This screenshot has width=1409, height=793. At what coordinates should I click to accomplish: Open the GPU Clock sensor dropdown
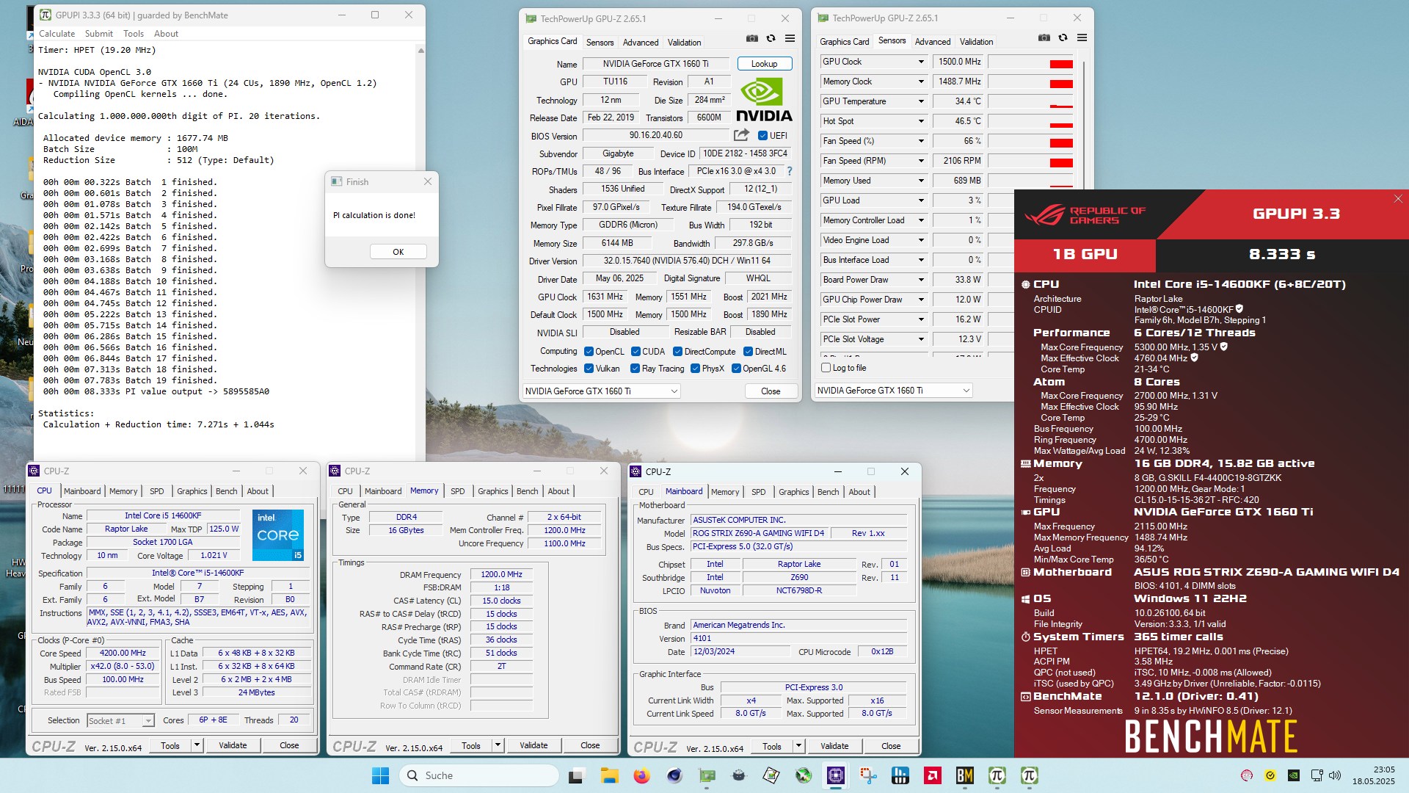pos(921,62)
